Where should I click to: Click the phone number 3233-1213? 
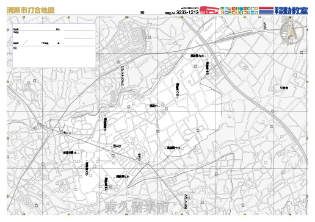pyautogui.click(x=187, y=12)
